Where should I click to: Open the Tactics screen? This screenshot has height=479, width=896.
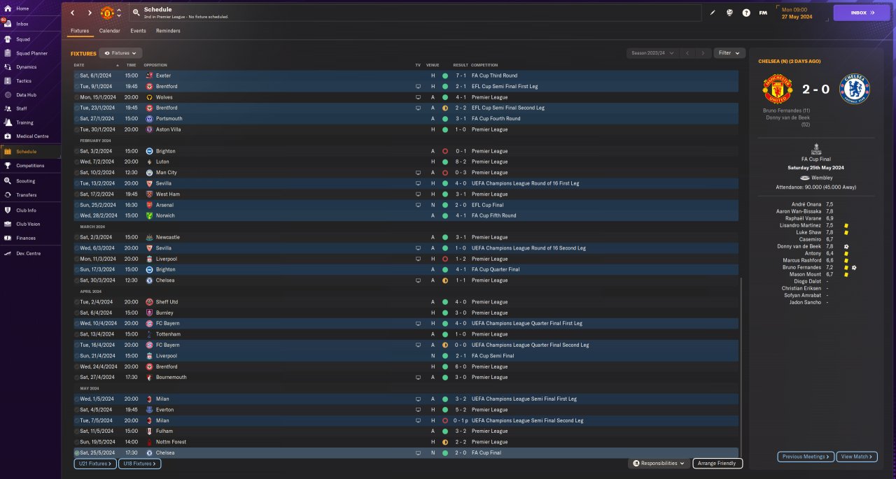24,81
